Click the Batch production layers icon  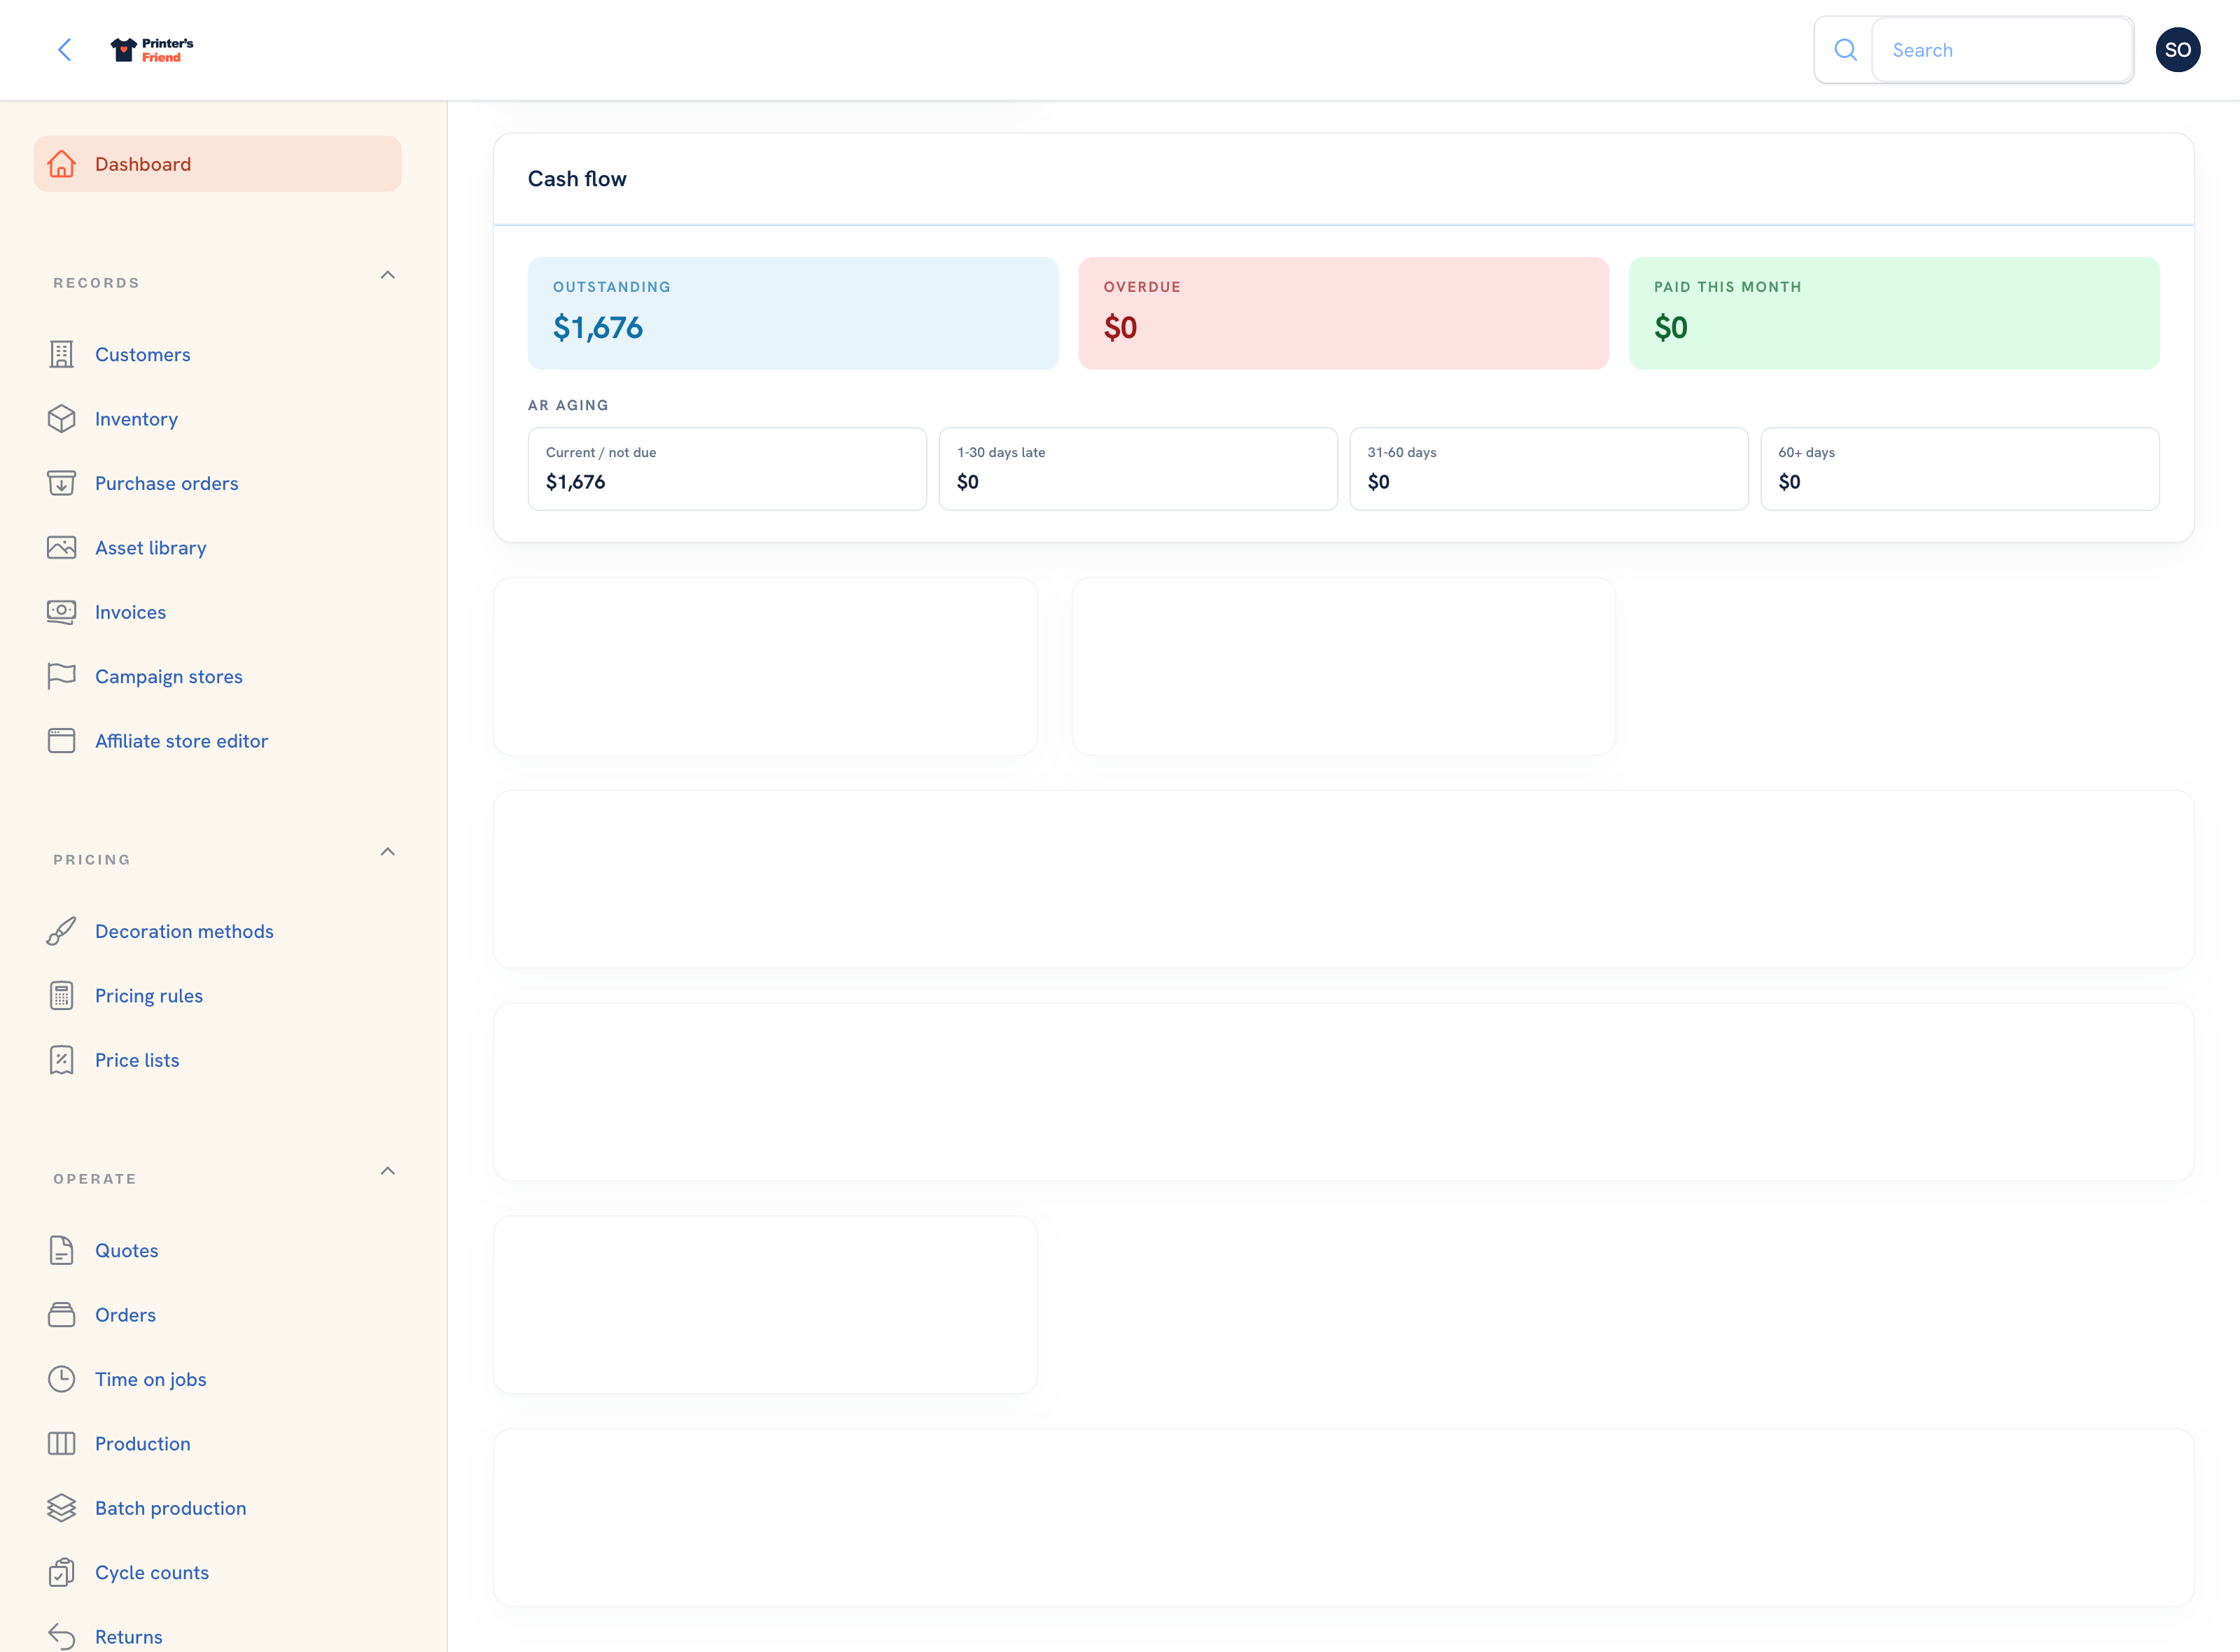click(x=62, y=1508)
